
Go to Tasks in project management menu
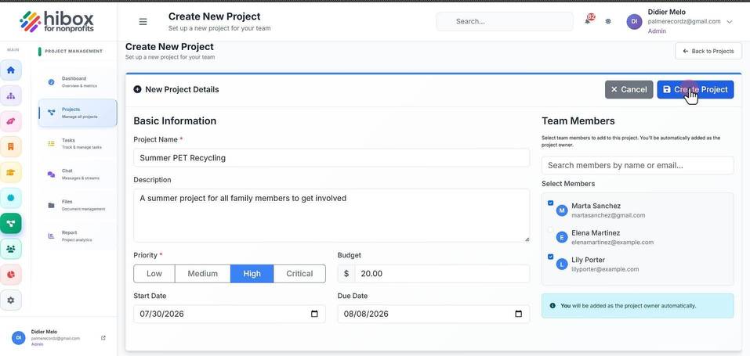click(78, 144)
